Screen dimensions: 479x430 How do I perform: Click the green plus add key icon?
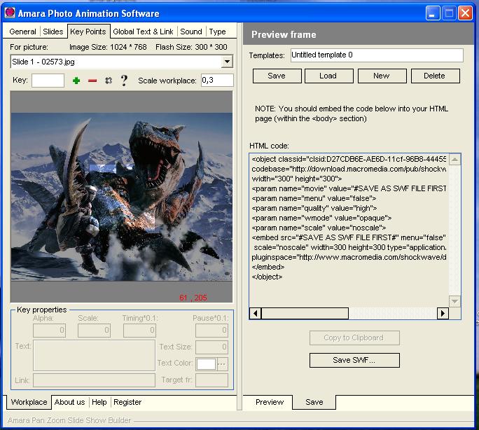76,81
